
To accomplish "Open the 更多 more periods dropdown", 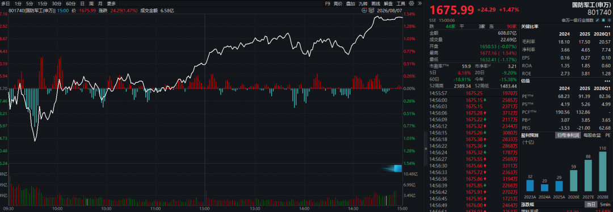I will click(x=111, y=3).
